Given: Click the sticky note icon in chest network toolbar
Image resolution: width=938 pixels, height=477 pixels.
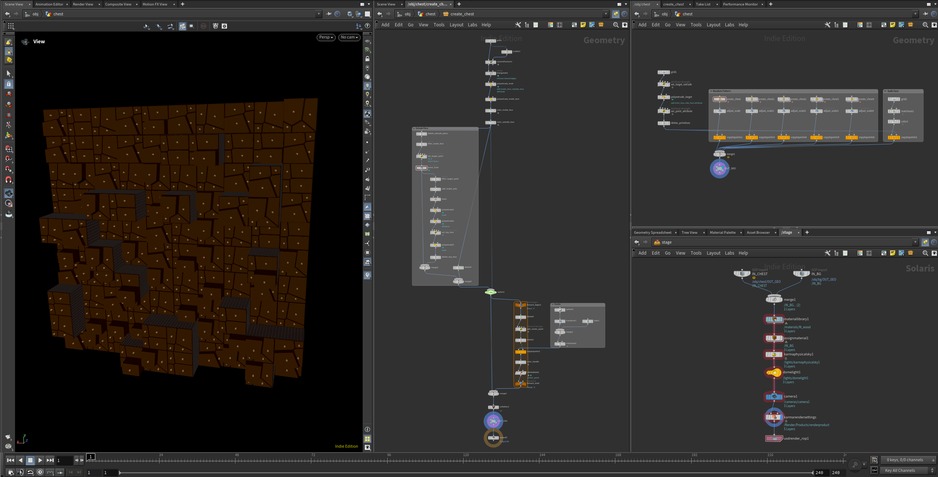Looking at the screenshot, I should [893, 25].
